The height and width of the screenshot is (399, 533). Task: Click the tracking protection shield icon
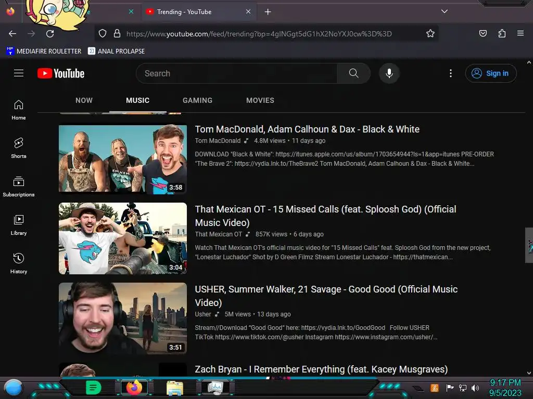pos(103,34)
